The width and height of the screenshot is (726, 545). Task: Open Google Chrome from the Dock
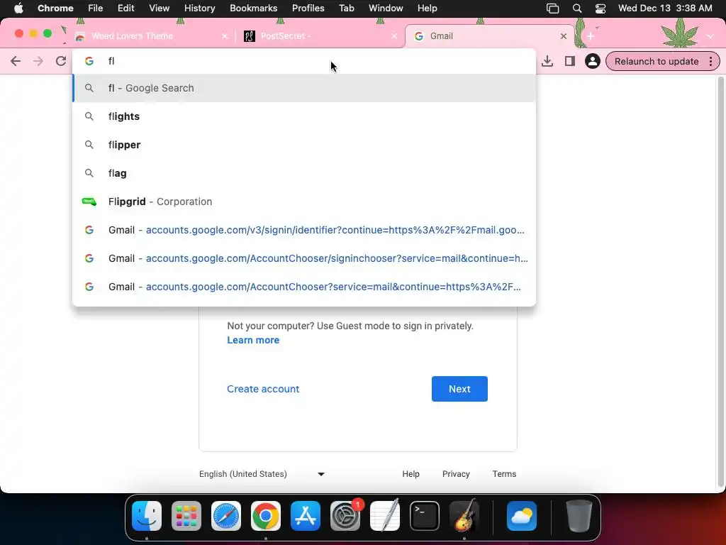click(x=266, y=516)
